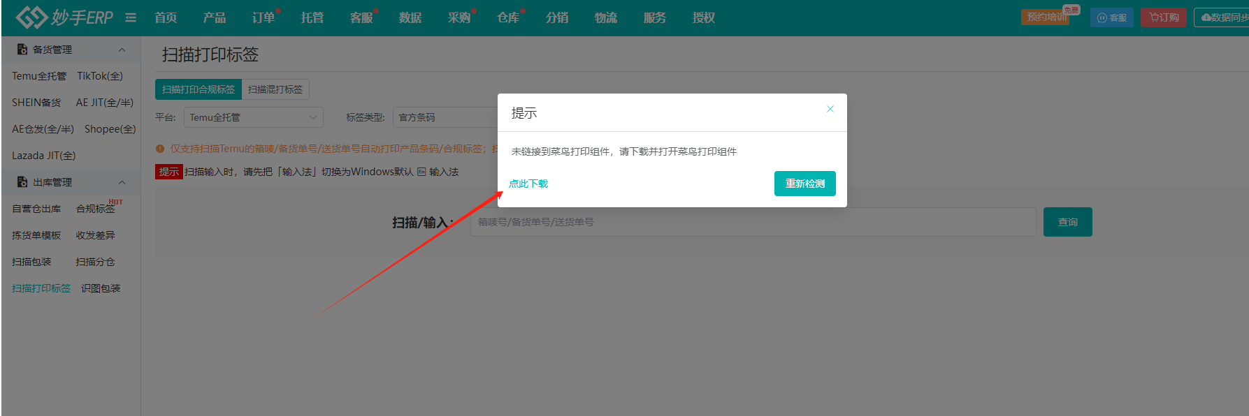Collapse the 备货管理 section chevron
Screen dimensions: 1249x416
point(122,50)
